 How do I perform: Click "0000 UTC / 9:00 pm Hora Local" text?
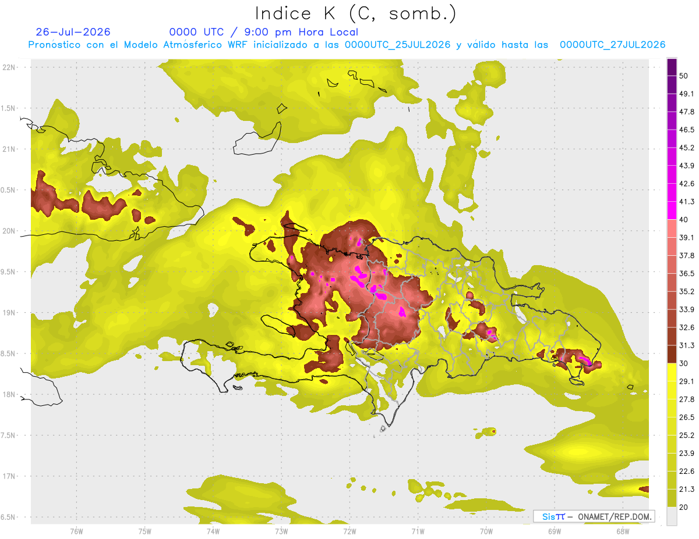click(264, 32)
